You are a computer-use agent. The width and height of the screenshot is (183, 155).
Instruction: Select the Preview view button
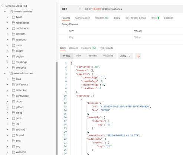click(x=92, y=56)
